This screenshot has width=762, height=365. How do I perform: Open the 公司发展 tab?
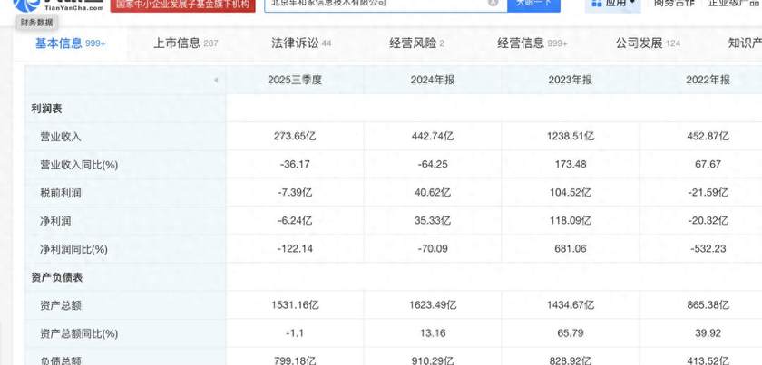point(648,43)
